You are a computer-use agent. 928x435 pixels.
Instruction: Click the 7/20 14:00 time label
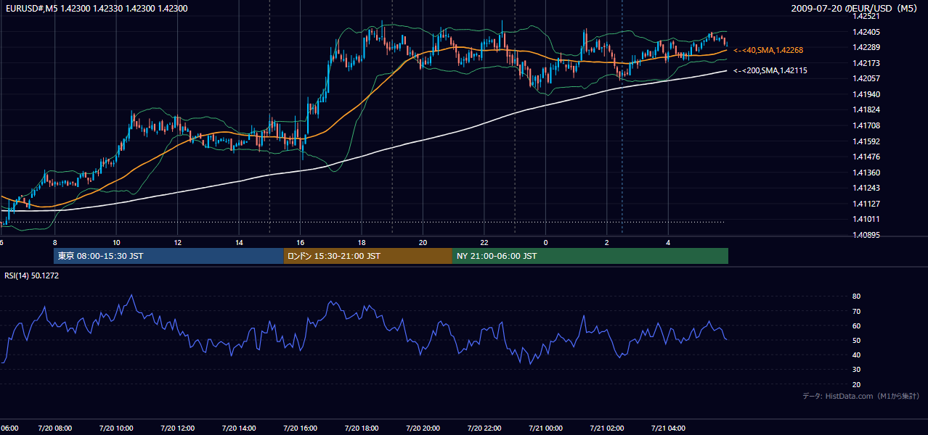pos(239,428)
